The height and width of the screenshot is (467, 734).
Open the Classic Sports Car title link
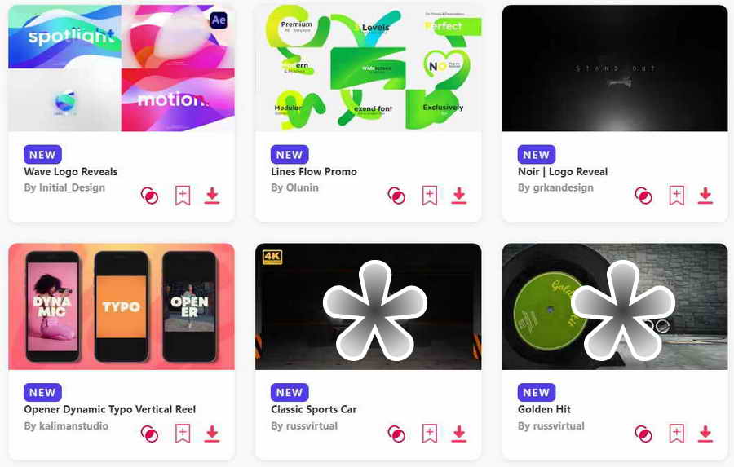[314, 409]
